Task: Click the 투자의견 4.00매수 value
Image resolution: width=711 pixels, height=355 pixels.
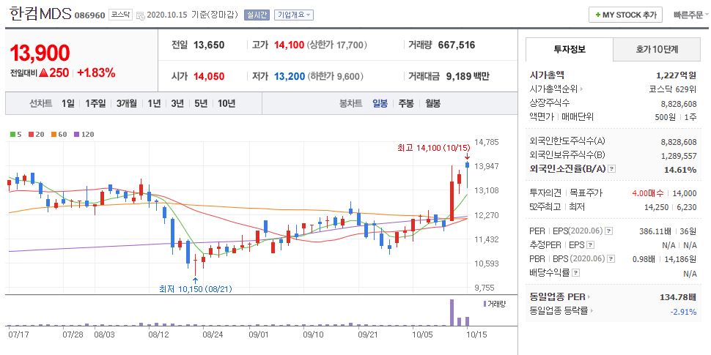Action: (x=647, y=193)
